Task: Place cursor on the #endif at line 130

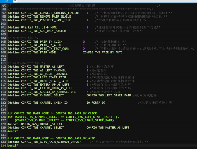Action: (12, 131)
